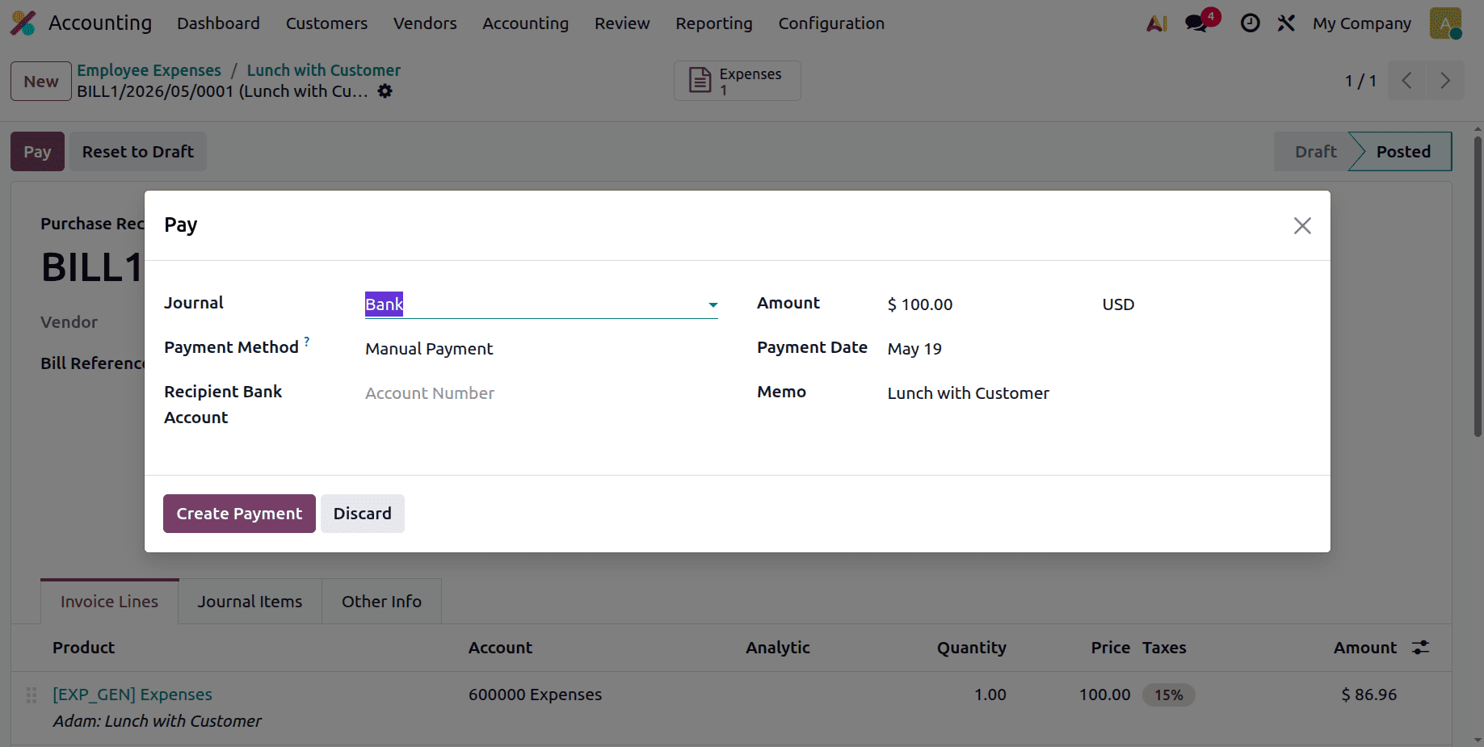Click the Product column header
1484x747 pixels.
[83, 648]
